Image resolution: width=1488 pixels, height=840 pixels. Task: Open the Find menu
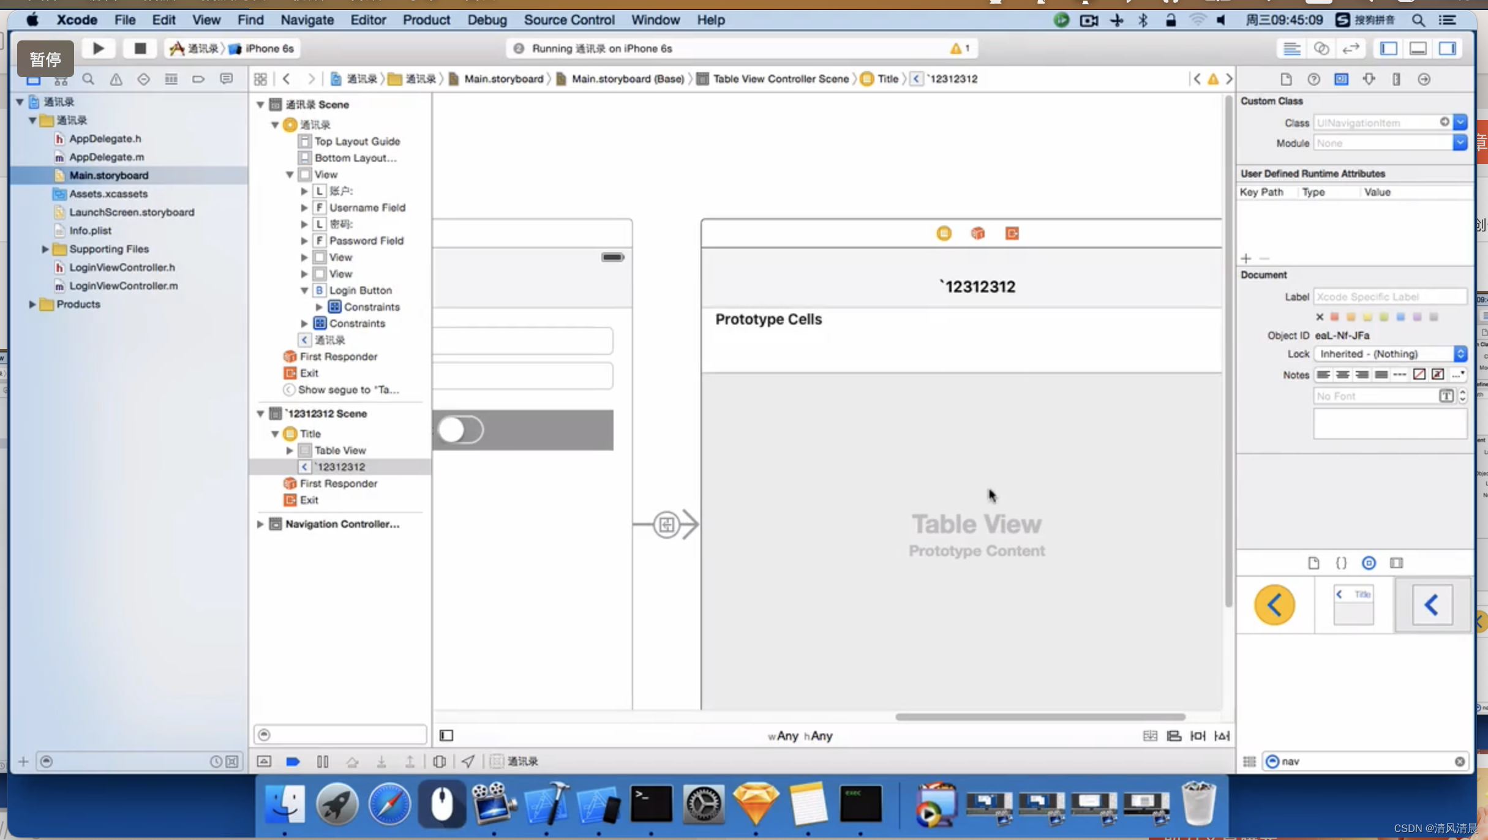pyautogui.click(x=250, y=20)
